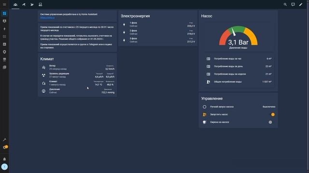
Task: Switch to the bird view tab
Action: click(32, 4)
